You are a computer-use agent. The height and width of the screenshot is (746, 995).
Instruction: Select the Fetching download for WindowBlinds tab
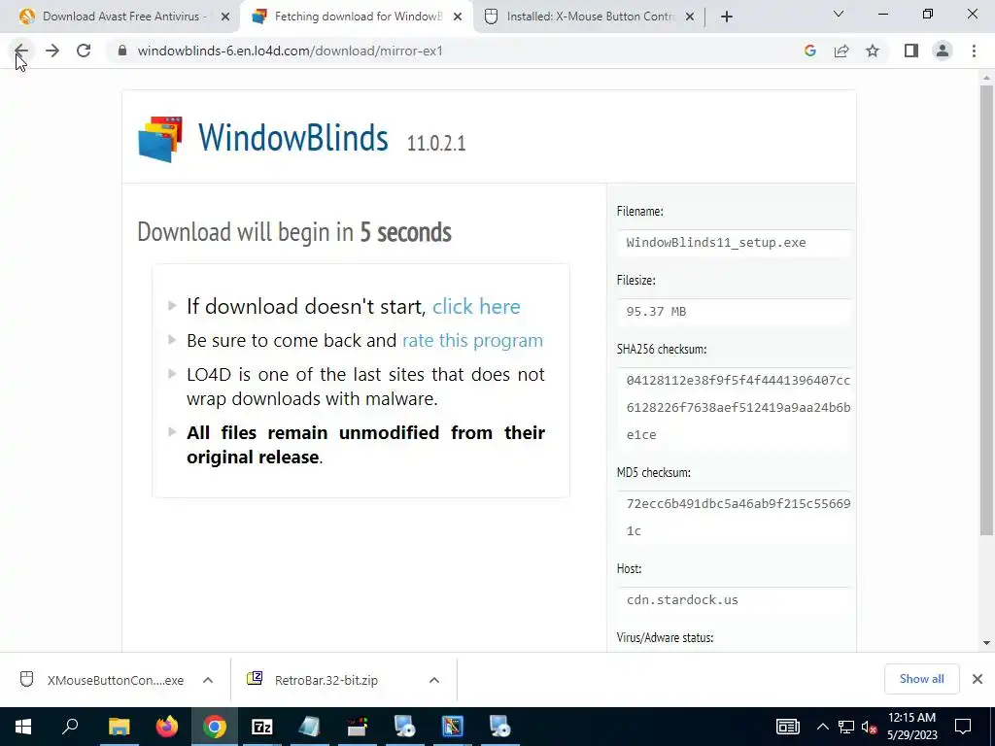pos(357,17)
